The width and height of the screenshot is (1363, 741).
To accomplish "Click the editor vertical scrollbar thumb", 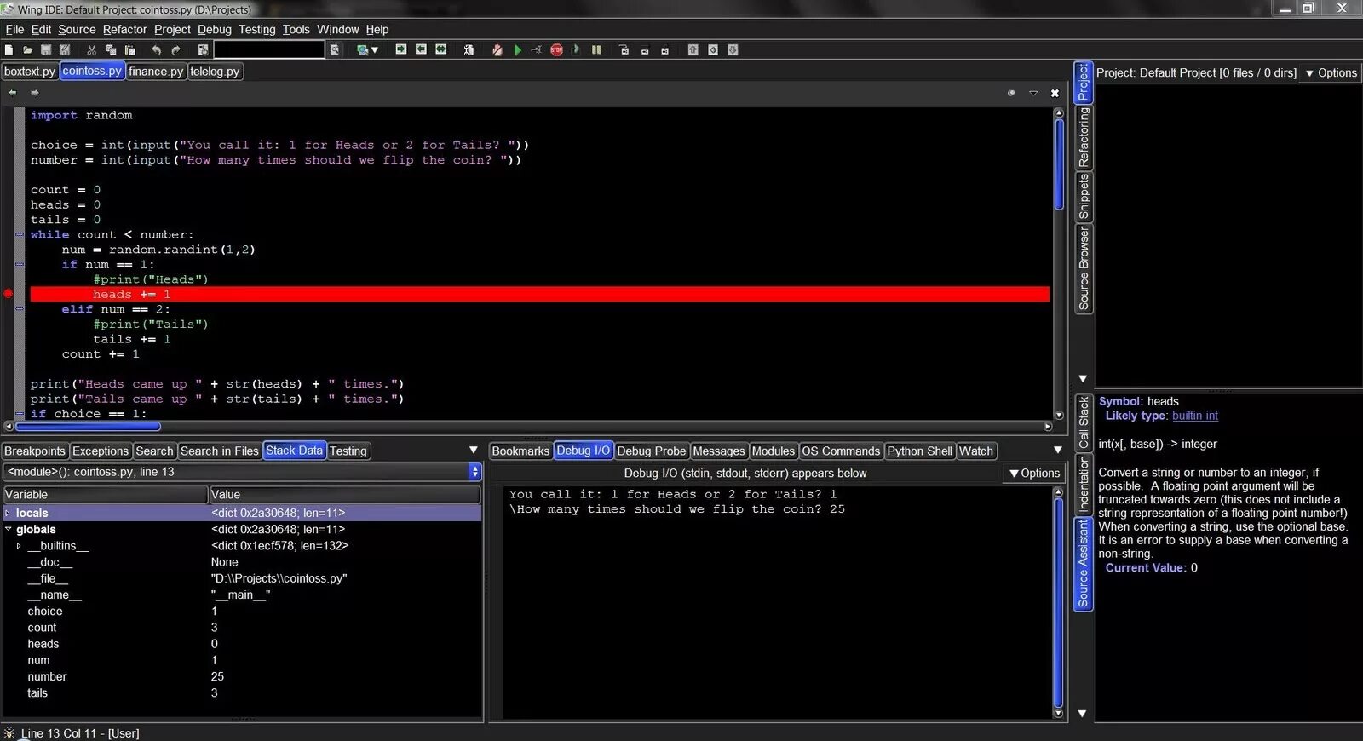I will pyautogui.click(x=1059, y=164).
